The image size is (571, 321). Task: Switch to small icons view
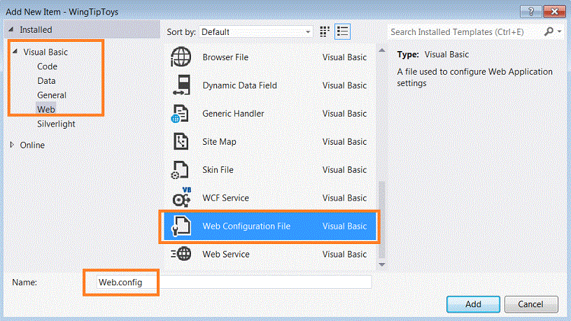point(325,31)
